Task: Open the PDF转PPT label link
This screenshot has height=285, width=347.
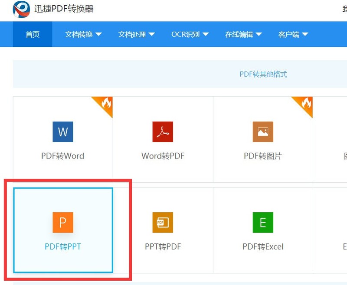Action: point(63,246)
